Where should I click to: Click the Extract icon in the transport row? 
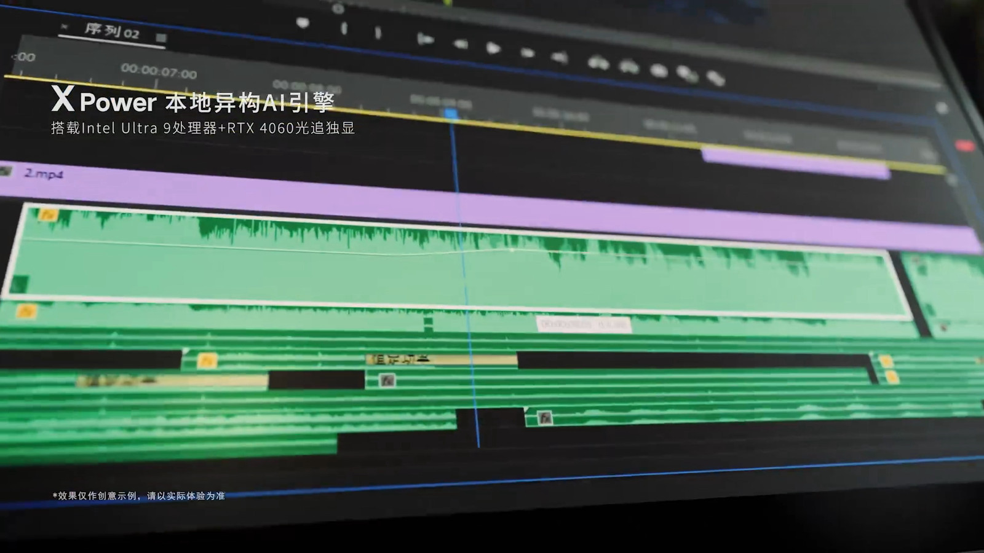[629, 66]
